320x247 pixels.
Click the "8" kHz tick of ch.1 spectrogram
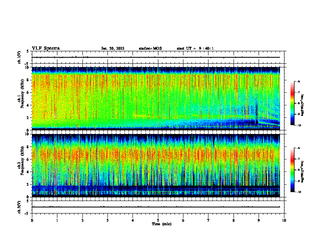(28, 80)
